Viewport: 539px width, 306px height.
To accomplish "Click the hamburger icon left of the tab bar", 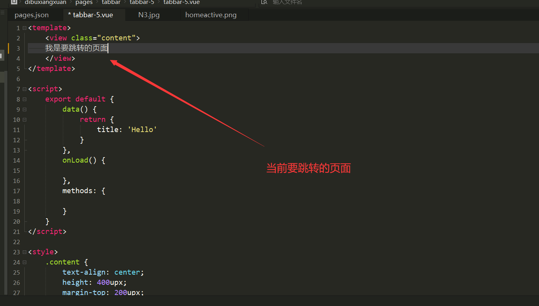I will (x=3, y=12).
